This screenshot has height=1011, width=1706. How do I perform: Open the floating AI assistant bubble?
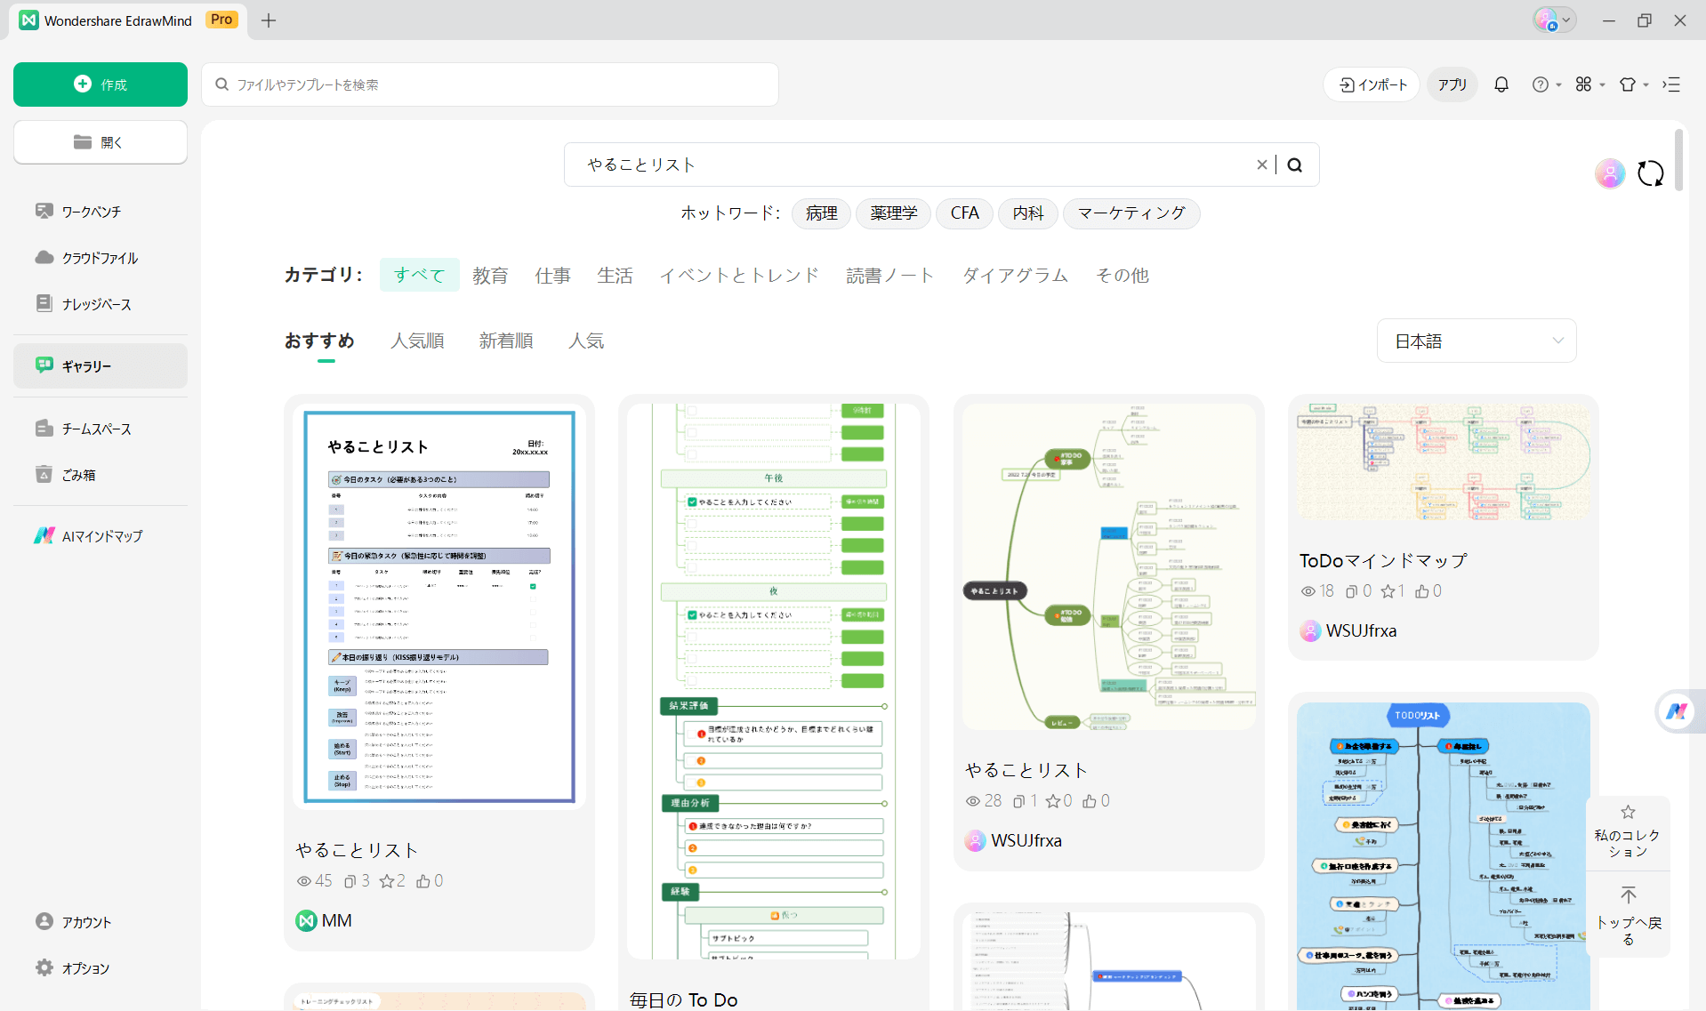click(x=1677, y=711)
